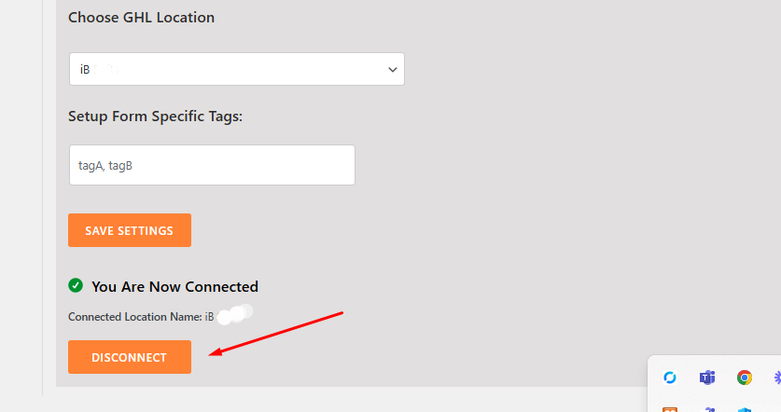
Task: Click the "You Are Now Connected" status text
Action: pos(174,286)
